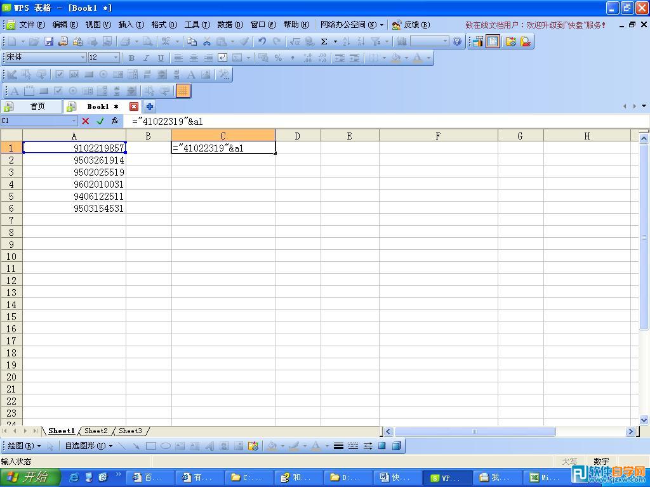This screenshot has width=650, height=487.
Task: Click the New document icon
Action: (x=12, y=41)
